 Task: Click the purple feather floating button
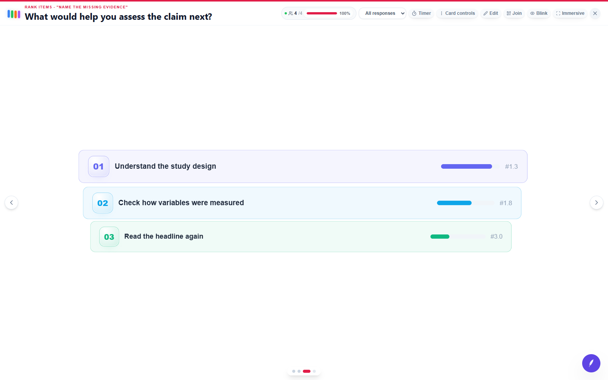pyautogui.click(x=591, y=363)
